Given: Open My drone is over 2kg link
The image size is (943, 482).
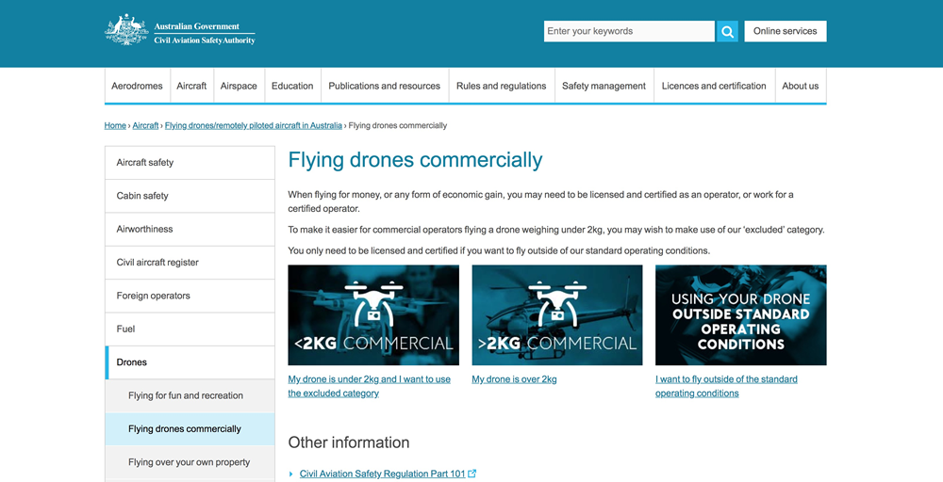Looking at the screenshot, I should pos(514,379).
